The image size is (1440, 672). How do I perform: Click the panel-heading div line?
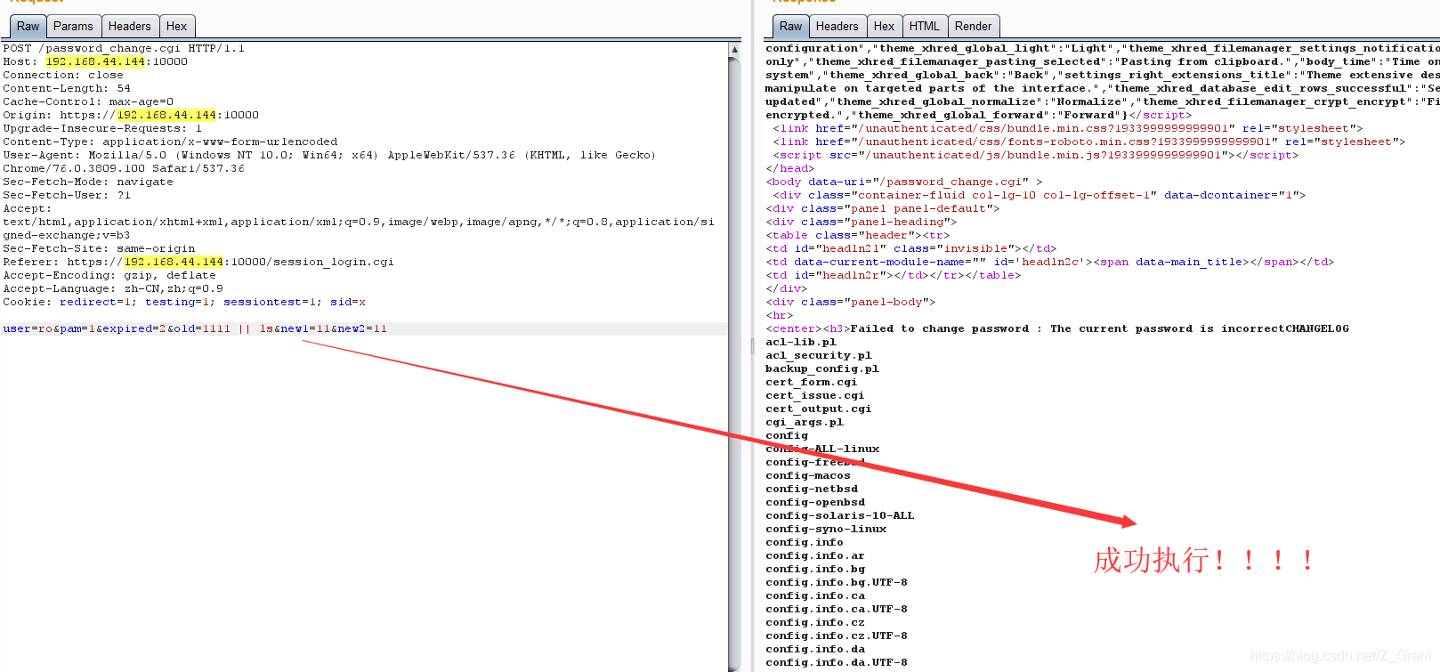click(x=861, y=222)
